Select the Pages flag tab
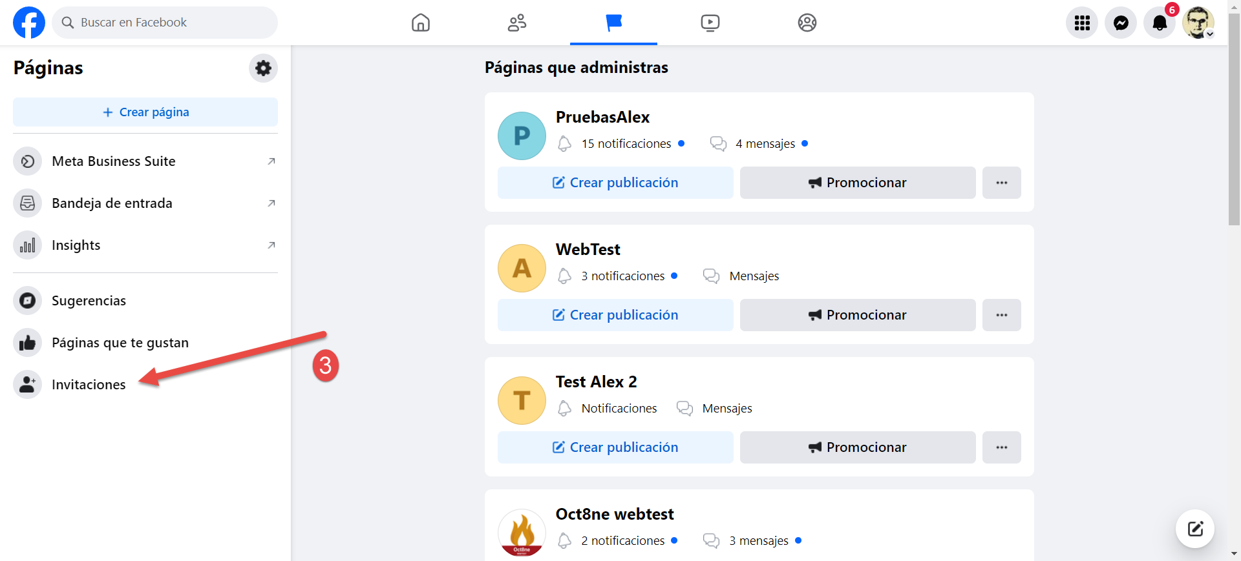The width and height of the screenshot is (1241, 561). click(x=613, y=23)
